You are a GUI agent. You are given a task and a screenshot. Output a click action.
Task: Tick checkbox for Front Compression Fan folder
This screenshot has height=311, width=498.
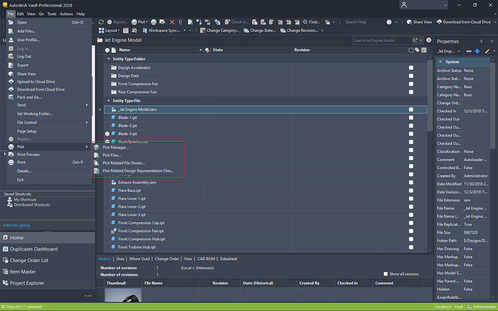point(411,84)
